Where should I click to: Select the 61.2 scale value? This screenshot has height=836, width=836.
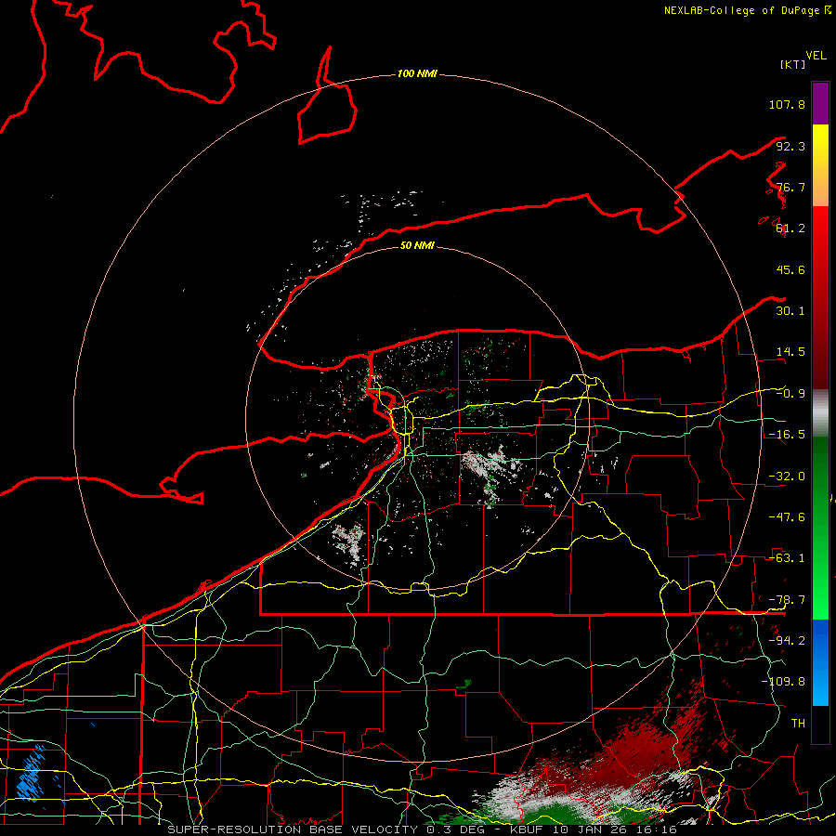[x=790, y=229]
